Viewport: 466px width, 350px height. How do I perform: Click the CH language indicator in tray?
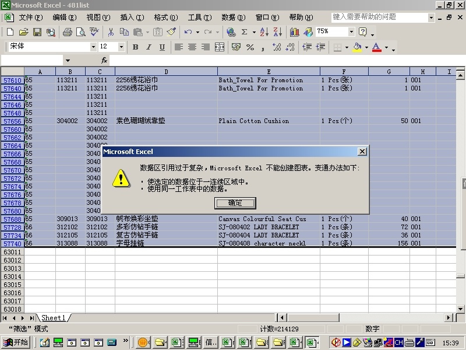coord(398,342)
